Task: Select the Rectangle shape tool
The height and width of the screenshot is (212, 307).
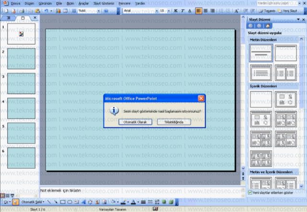Action: pyautogui.click(x=63, y=202)
